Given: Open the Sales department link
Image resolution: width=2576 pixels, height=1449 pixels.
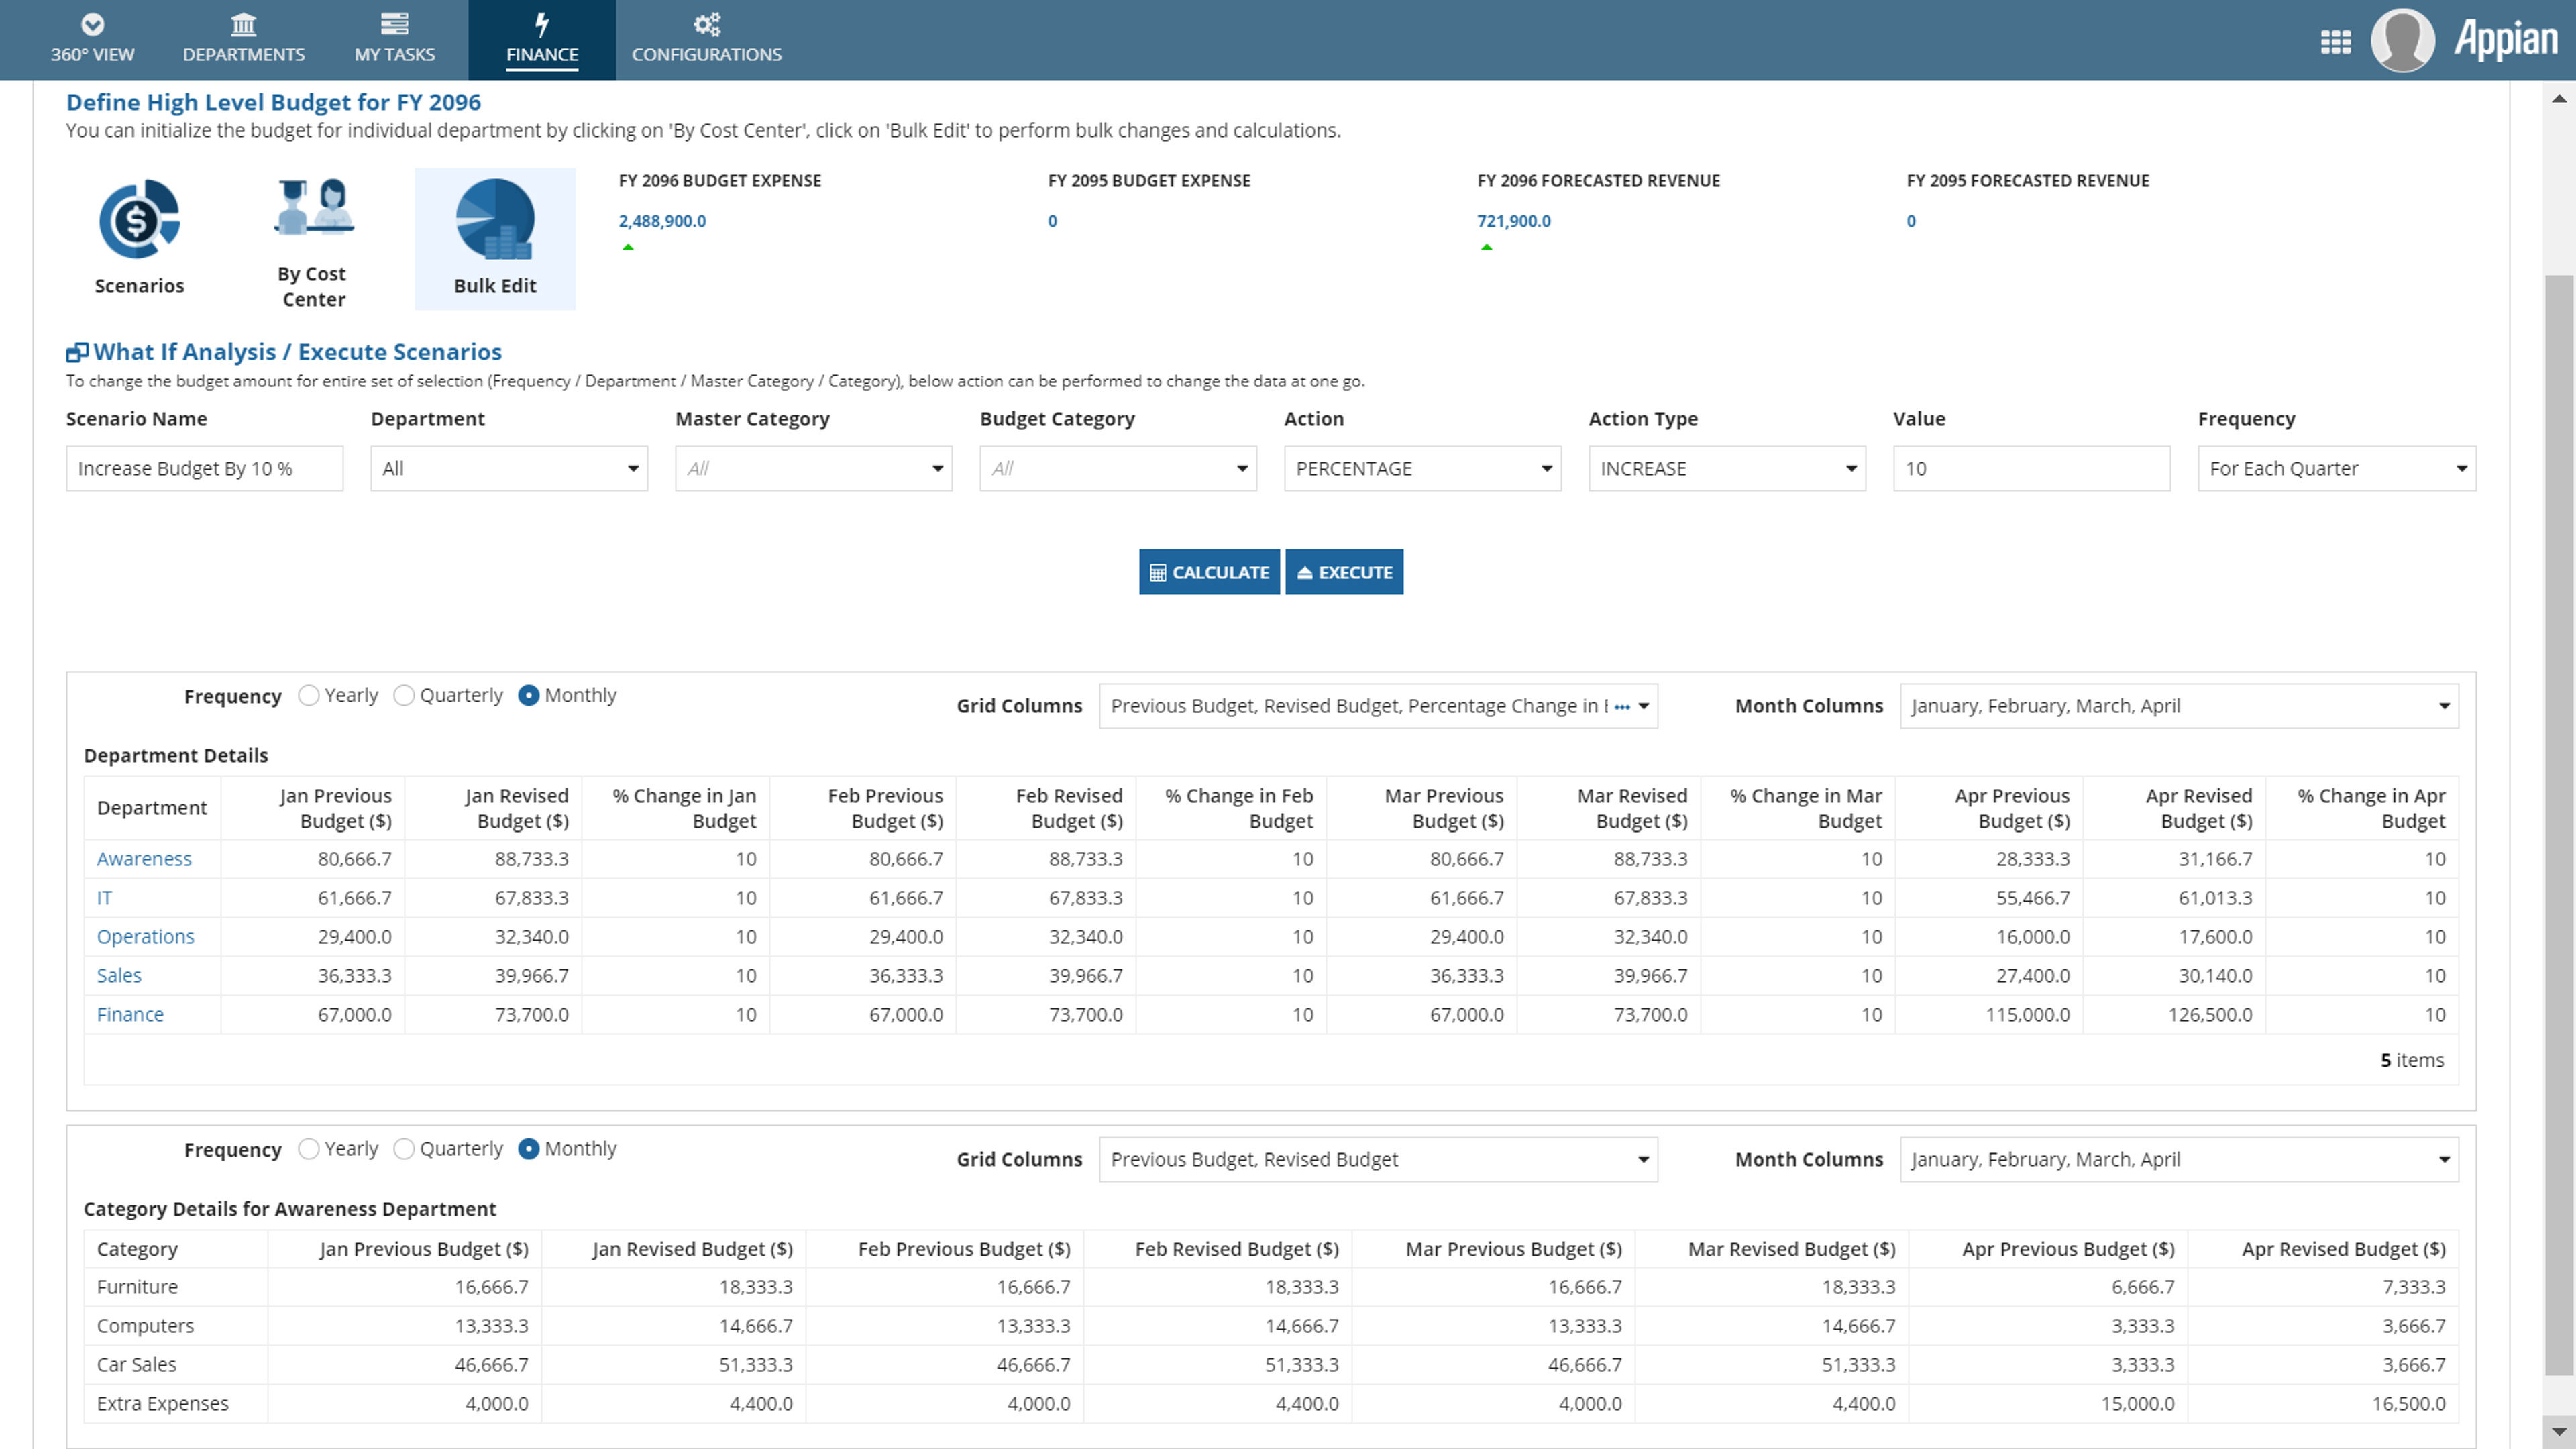Looking at the screenshot, I should pos(119,975).
